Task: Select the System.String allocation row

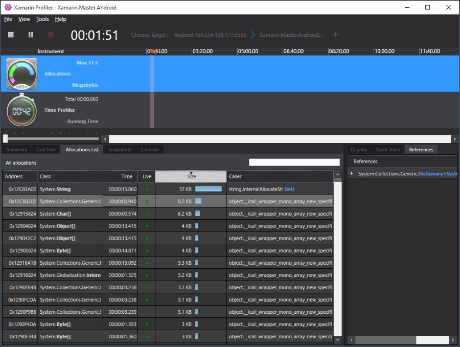Action: tap(168, 189)
